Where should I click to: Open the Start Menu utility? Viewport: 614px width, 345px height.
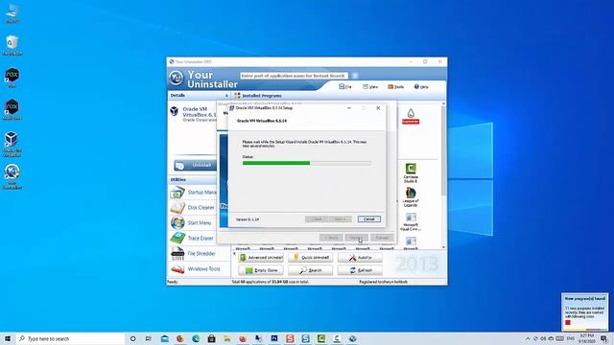pos(191,223)
